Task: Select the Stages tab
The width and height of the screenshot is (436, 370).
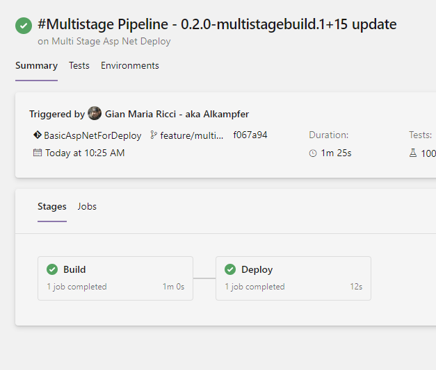Action: pos(52,206)
